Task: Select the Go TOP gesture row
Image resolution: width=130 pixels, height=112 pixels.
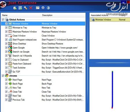Action: (43, 72)
